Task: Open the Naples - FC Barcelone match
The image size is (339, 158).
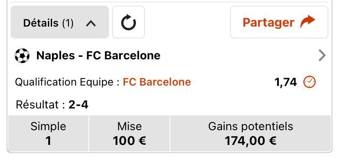Action: click(x=98, y=56)
